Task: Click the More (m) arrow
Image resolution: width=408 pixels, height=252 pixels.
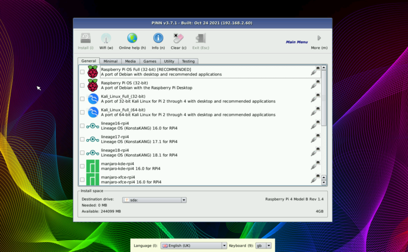Action: pyautogui.click(x=319, y=38)
